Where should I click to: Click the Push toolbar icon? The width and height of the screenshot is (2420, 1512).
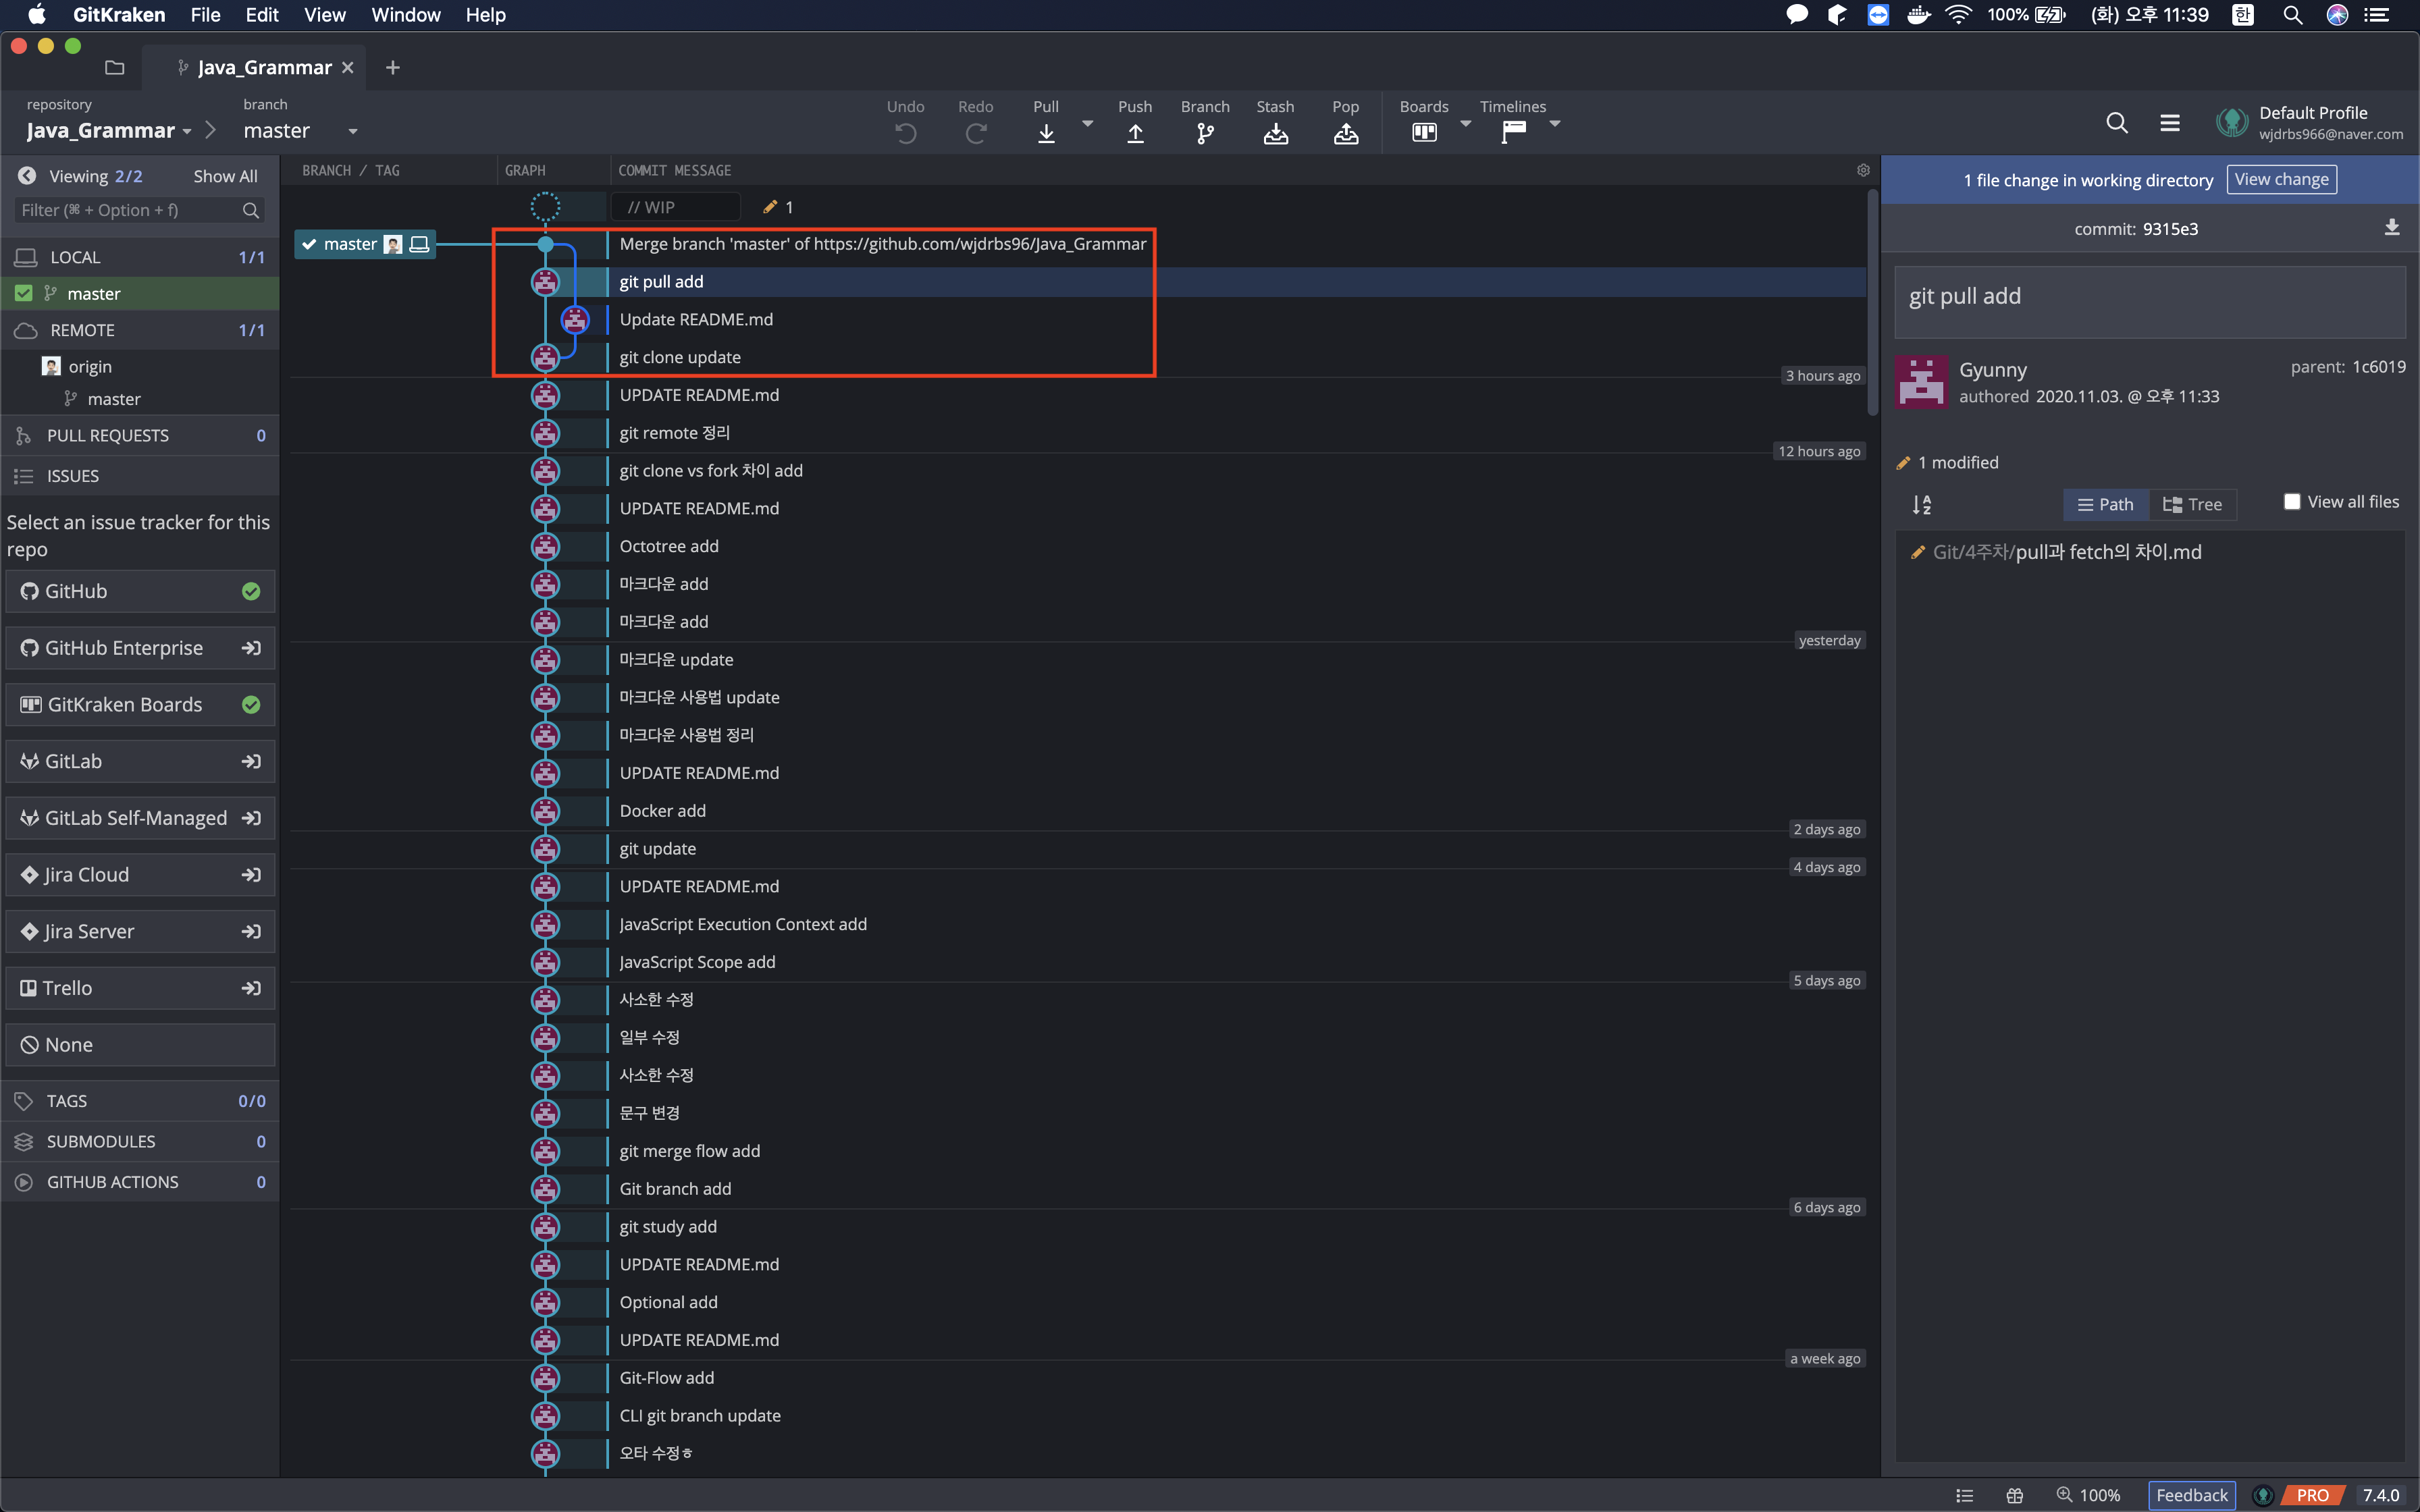click(x=1135, y=132)
